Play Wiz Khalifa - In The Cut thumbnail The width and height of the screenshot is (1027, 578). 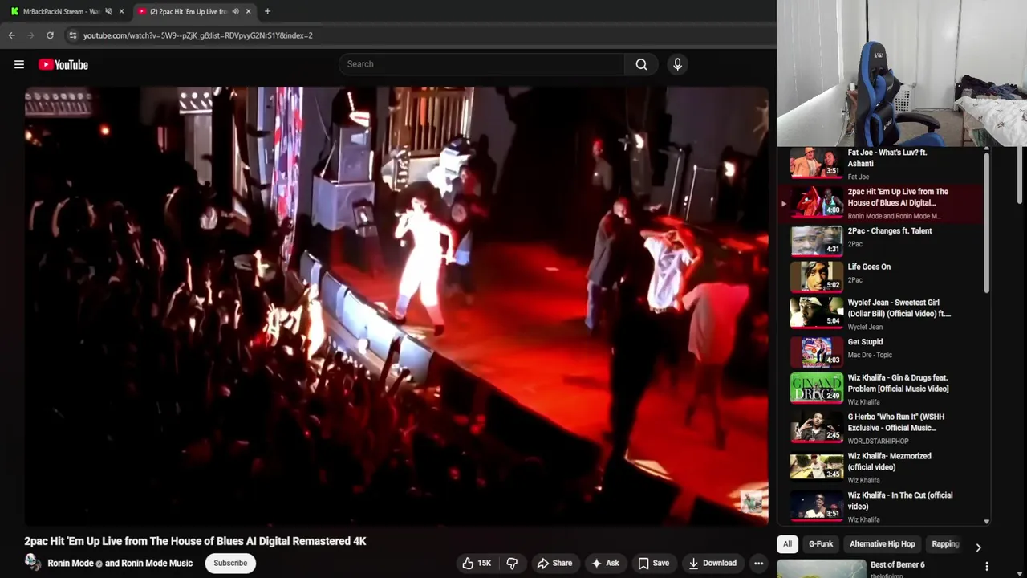[x=816, y=505]
